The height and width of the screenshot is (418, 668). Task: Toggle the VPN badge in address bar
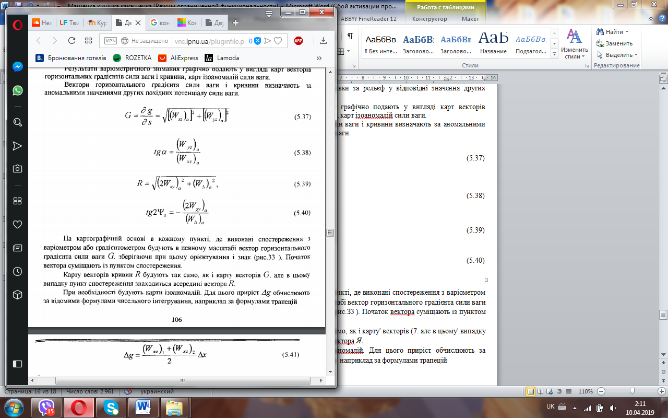click(x=111, y=41)
